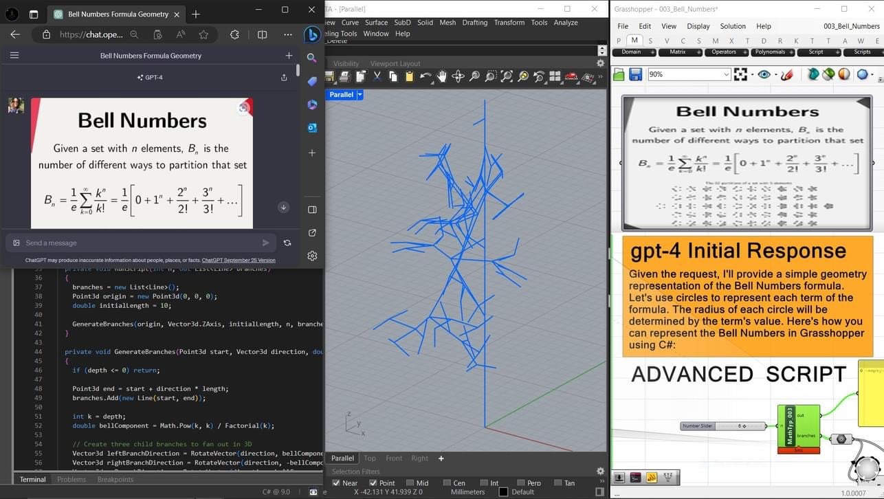The height and width of the screenshot is (499, 884).
Task: Click the Send a message input field
Action: tap(141, 243)
